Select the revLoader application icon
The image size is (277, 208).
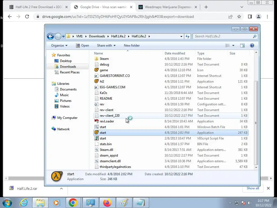point(97,121)
